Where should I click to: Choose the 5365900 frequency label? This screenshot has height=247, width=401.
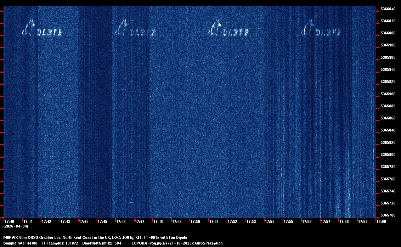388,94
